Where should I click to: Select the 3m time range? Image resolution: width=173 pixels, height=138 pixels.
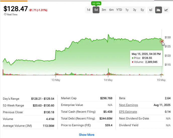(x=104, y=10)
